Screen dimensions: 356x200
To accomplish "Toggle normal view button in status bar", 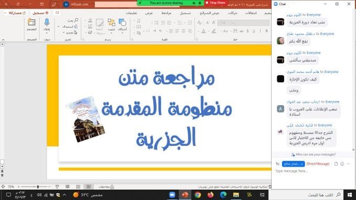I will coord(89,186).
